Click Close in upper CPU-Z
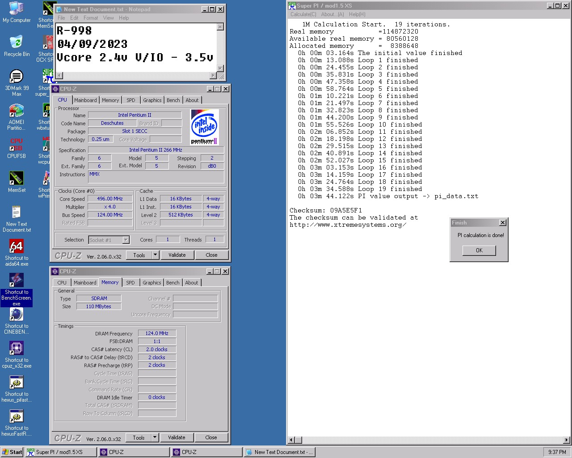The height and width of the screenshot is (458, 572). [212, 255]
